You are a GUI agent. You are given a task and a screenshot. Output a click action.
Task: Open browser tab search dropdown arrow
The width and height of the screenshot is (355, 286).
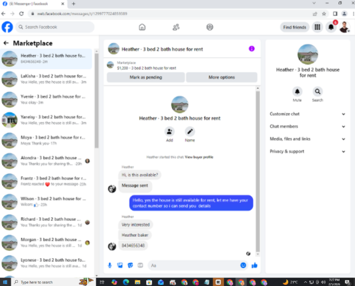point(314,3)
